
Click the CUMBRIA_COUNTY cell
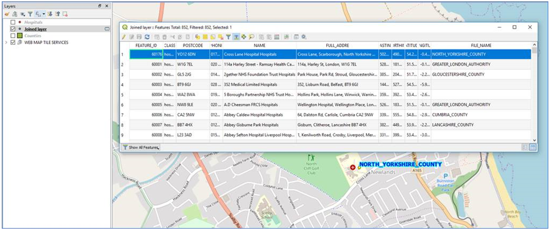pyautogui.click(x=481, y=115)
